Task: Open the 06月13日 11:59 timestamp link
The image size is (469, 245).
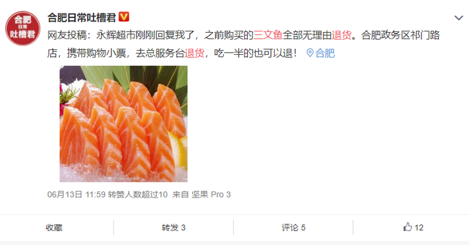Action: point(76,195)
